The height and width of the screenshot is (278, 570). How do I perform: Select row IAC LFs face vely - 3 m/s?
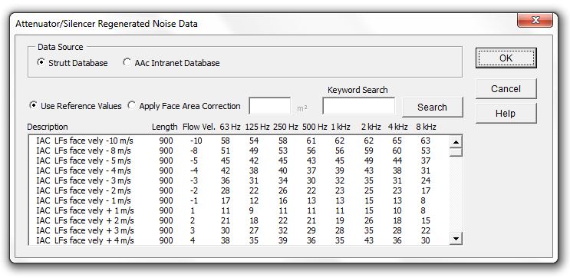(239, 180)
